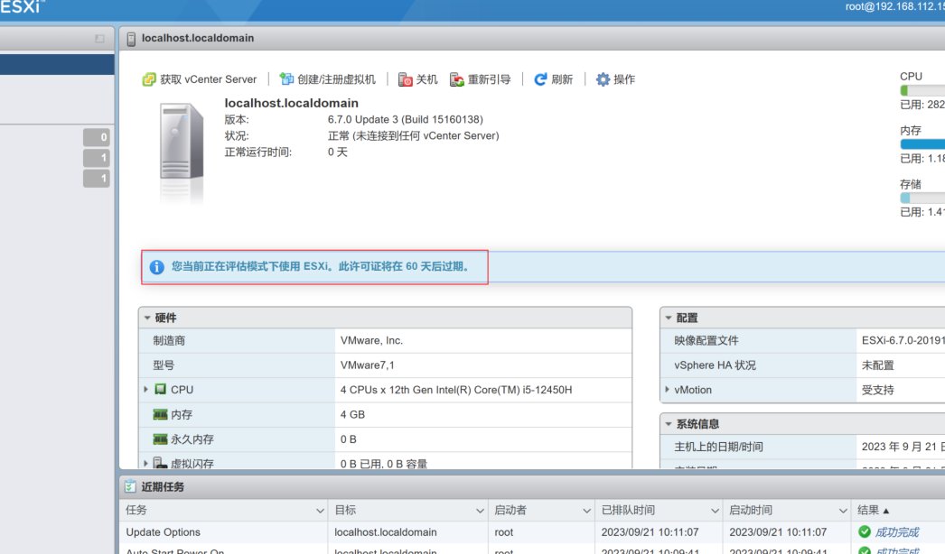Screen dimensions: 945x554
Task: Click the uptime value 0 天
Action: point(338,152)
